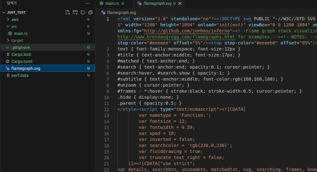Expand the aws folder
Viewport: 317px width, 172px height.
[x=8, y=19]
